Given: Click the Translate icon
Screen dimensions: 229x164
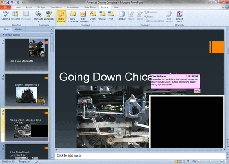Looking at the screenshot, I should pos(38,14).
